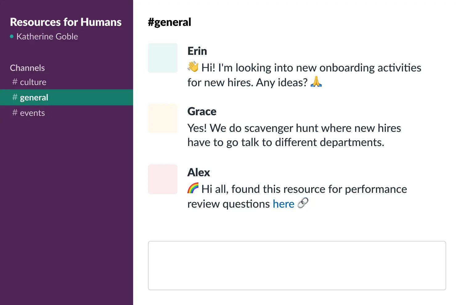Click Alex's avatar thumbnail
Screen dimensions: 461x305
[x=163, y=179]
